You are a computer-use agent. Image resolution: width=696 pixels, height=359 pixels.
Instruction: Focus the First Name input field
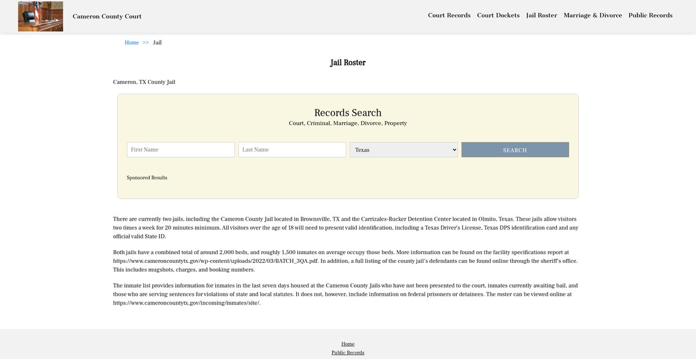(x=181, y=149)
